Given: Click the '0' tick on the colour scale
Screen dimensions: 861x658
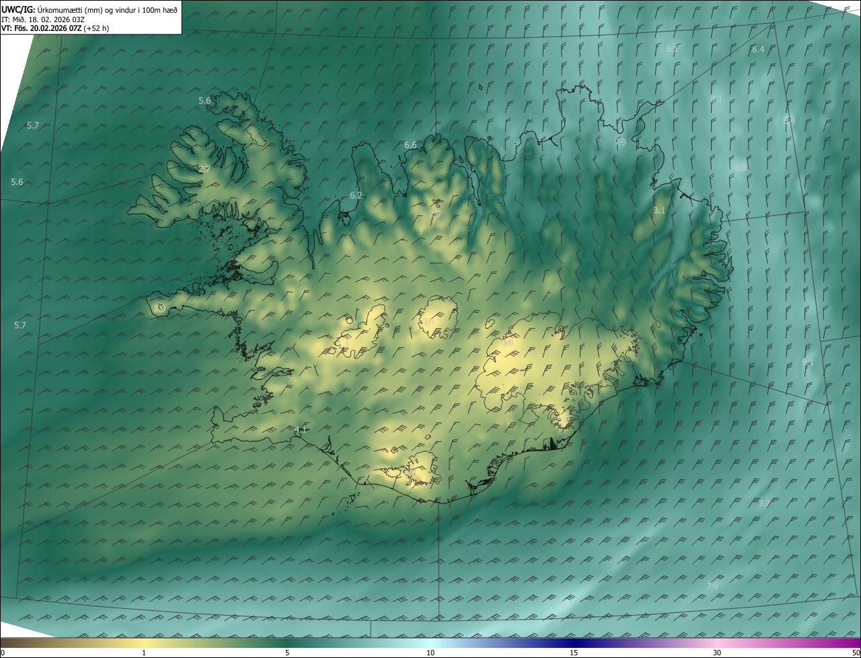Looking at the screenshot, I should [x=3, y=653].
